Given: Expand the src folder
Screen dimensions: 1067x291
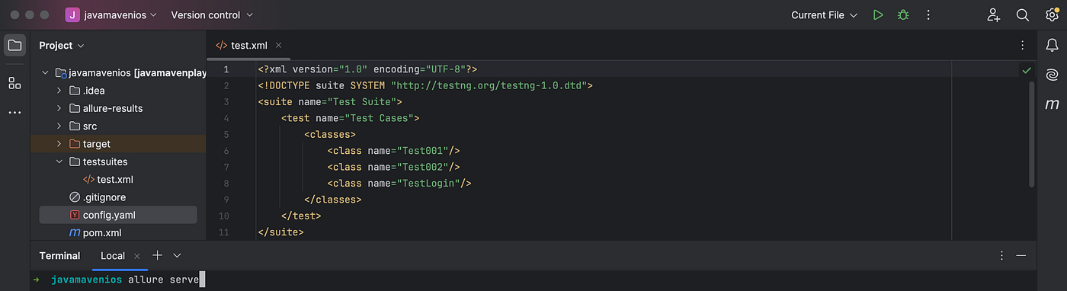Looking at the screenshot, I should pos(59,126).
